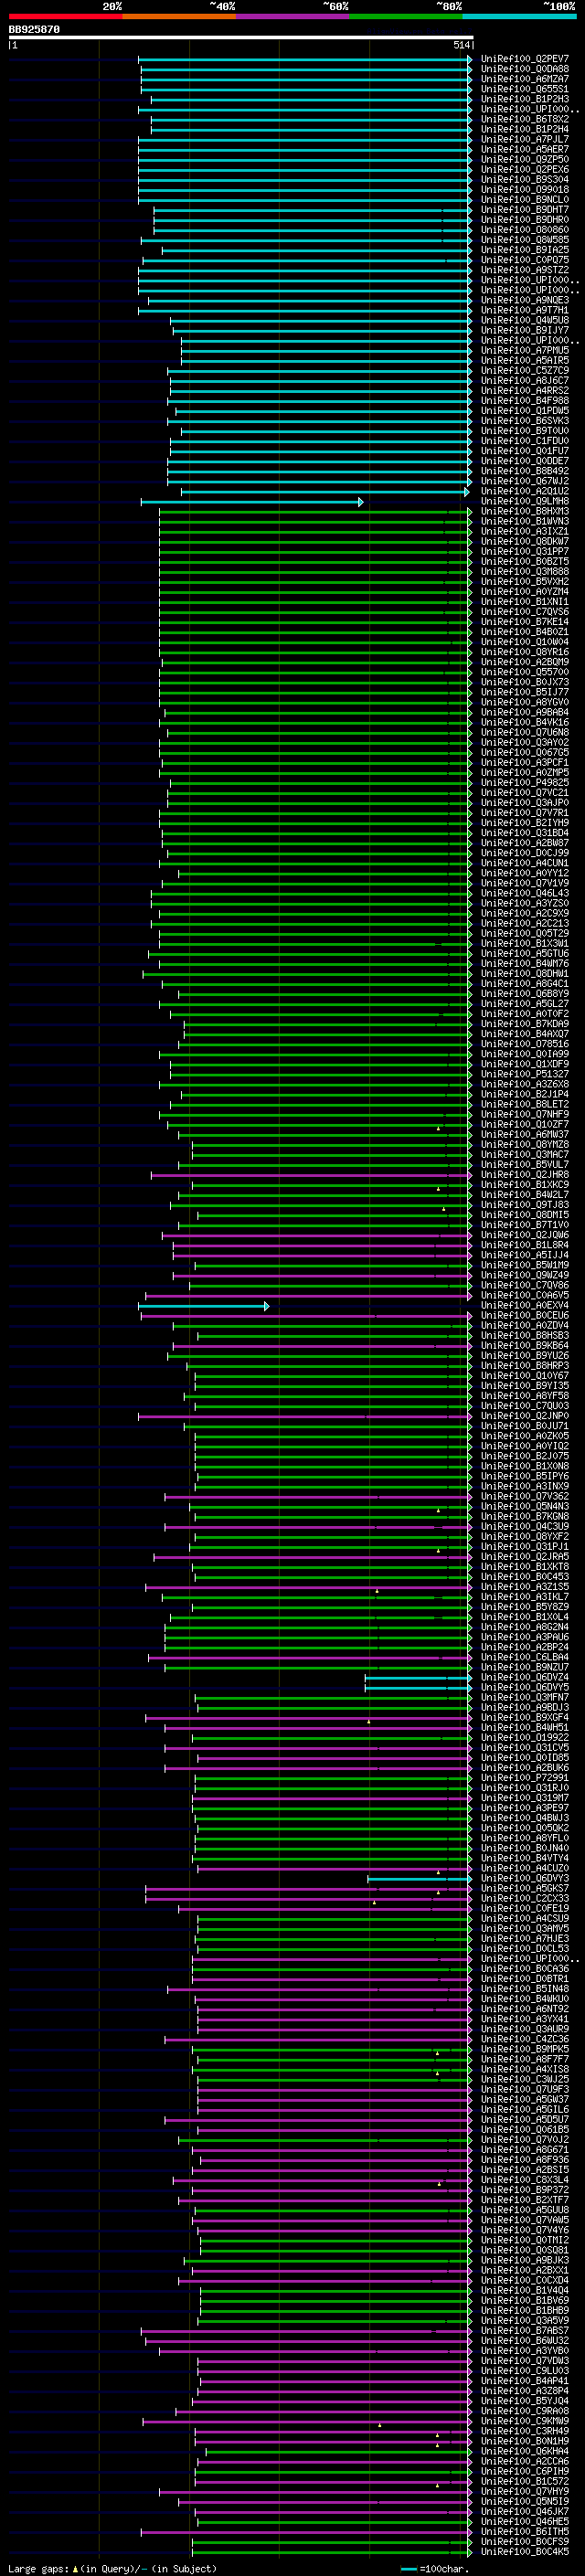Click the query ID BB925870
The height and width of the screenshot is (2576, 585).
coord(34,30)
